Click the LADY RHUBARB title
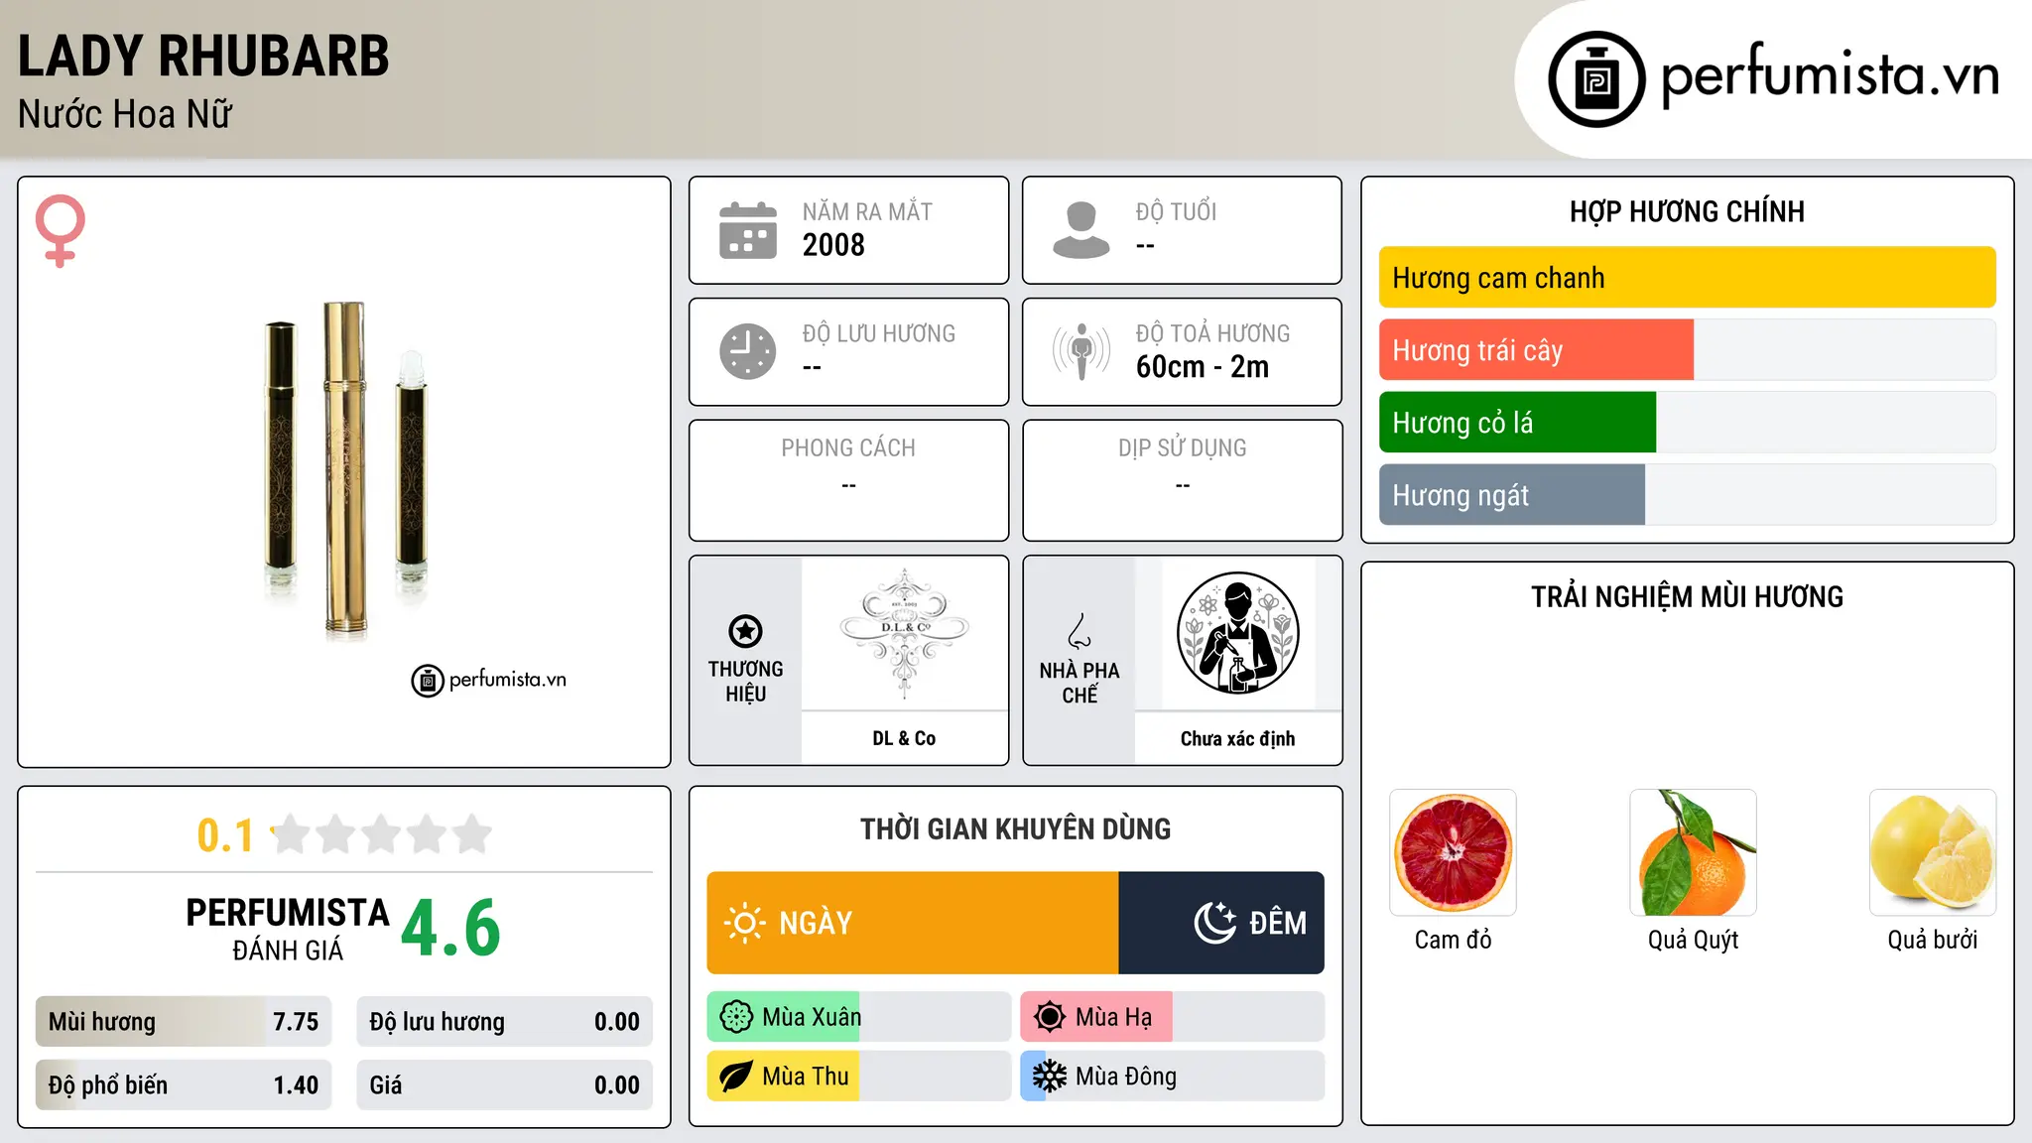 [203, 56]
